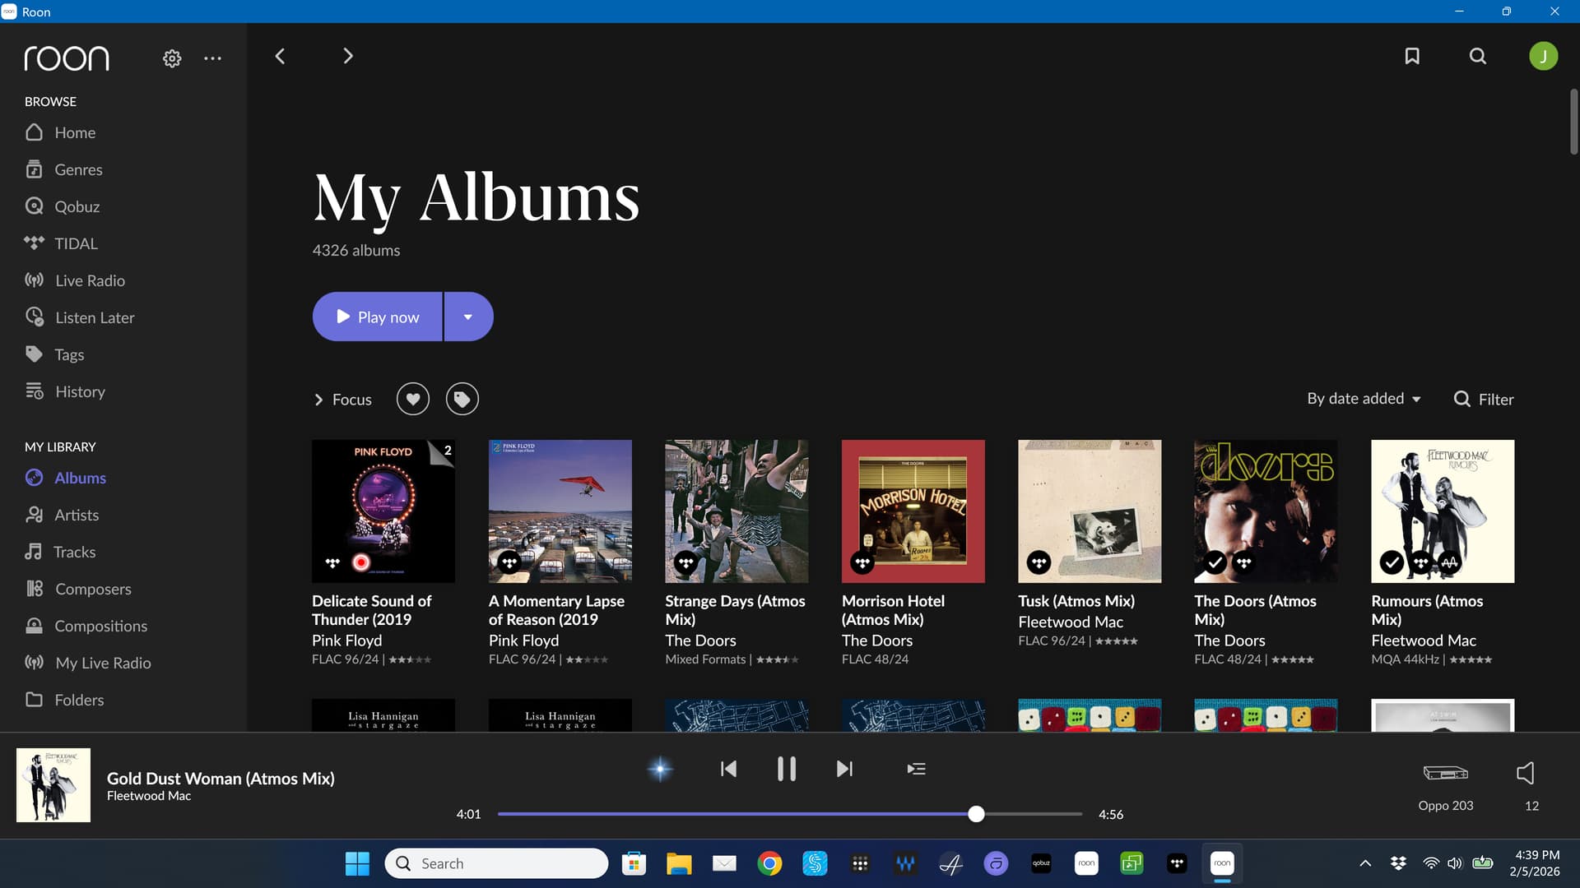Open the volume speaker icon
1580x888 pixels.
coord(1525,772)
